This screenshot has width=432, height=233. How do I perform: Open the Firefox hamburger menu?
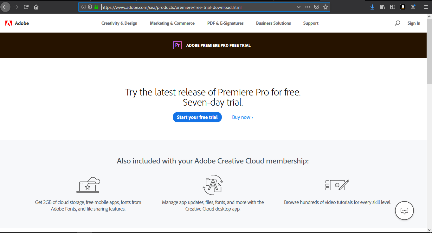pos(426,7)
